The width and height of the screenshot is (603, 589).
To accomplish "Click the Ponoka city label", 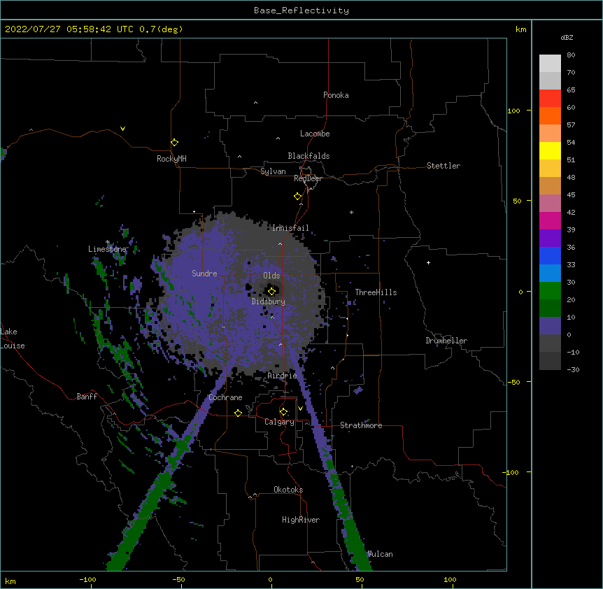I will (336, 95).
